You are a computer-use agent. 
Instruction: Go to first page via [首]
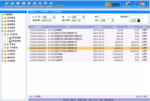click(x=138, y=96)
